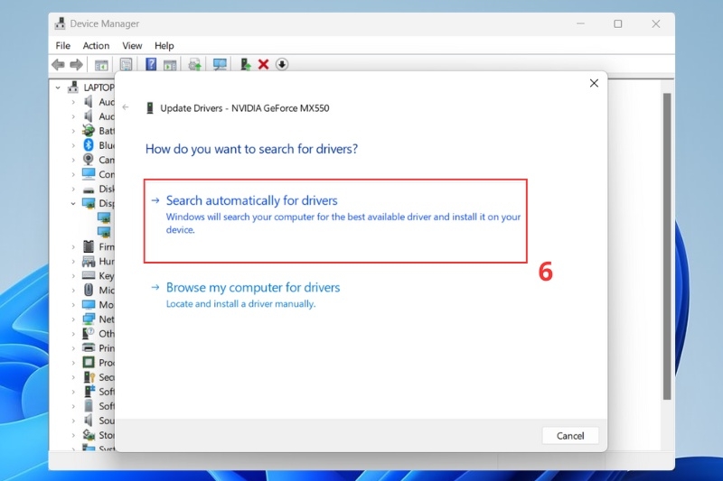Expand the 'Proc' processors node chevron
Viewport: 723px width, 481px height.
coord(73,363)
